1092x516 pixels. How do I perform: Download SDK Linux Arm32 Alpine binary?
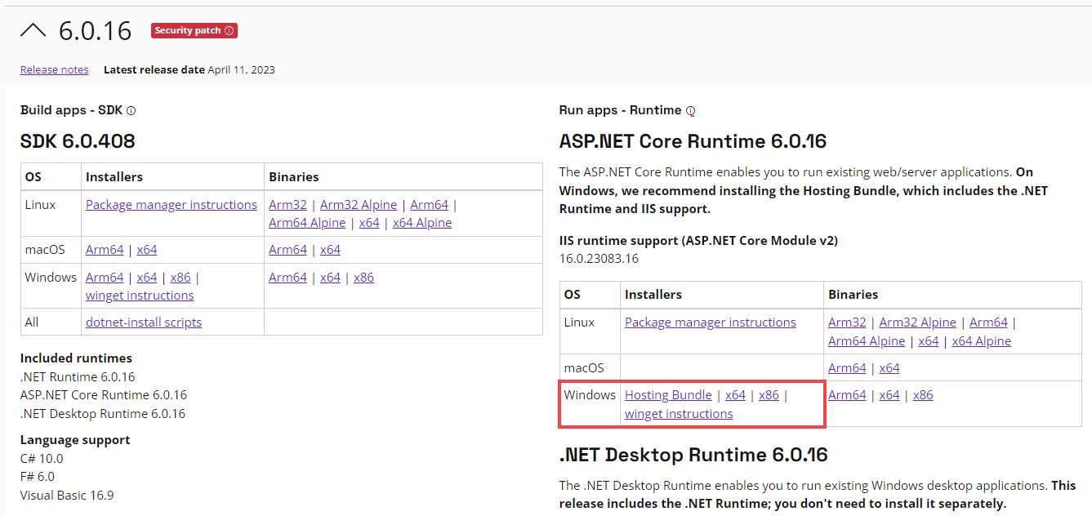[x=359, y=205]
